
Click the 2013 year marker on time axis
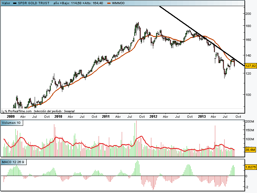point(202,116)
